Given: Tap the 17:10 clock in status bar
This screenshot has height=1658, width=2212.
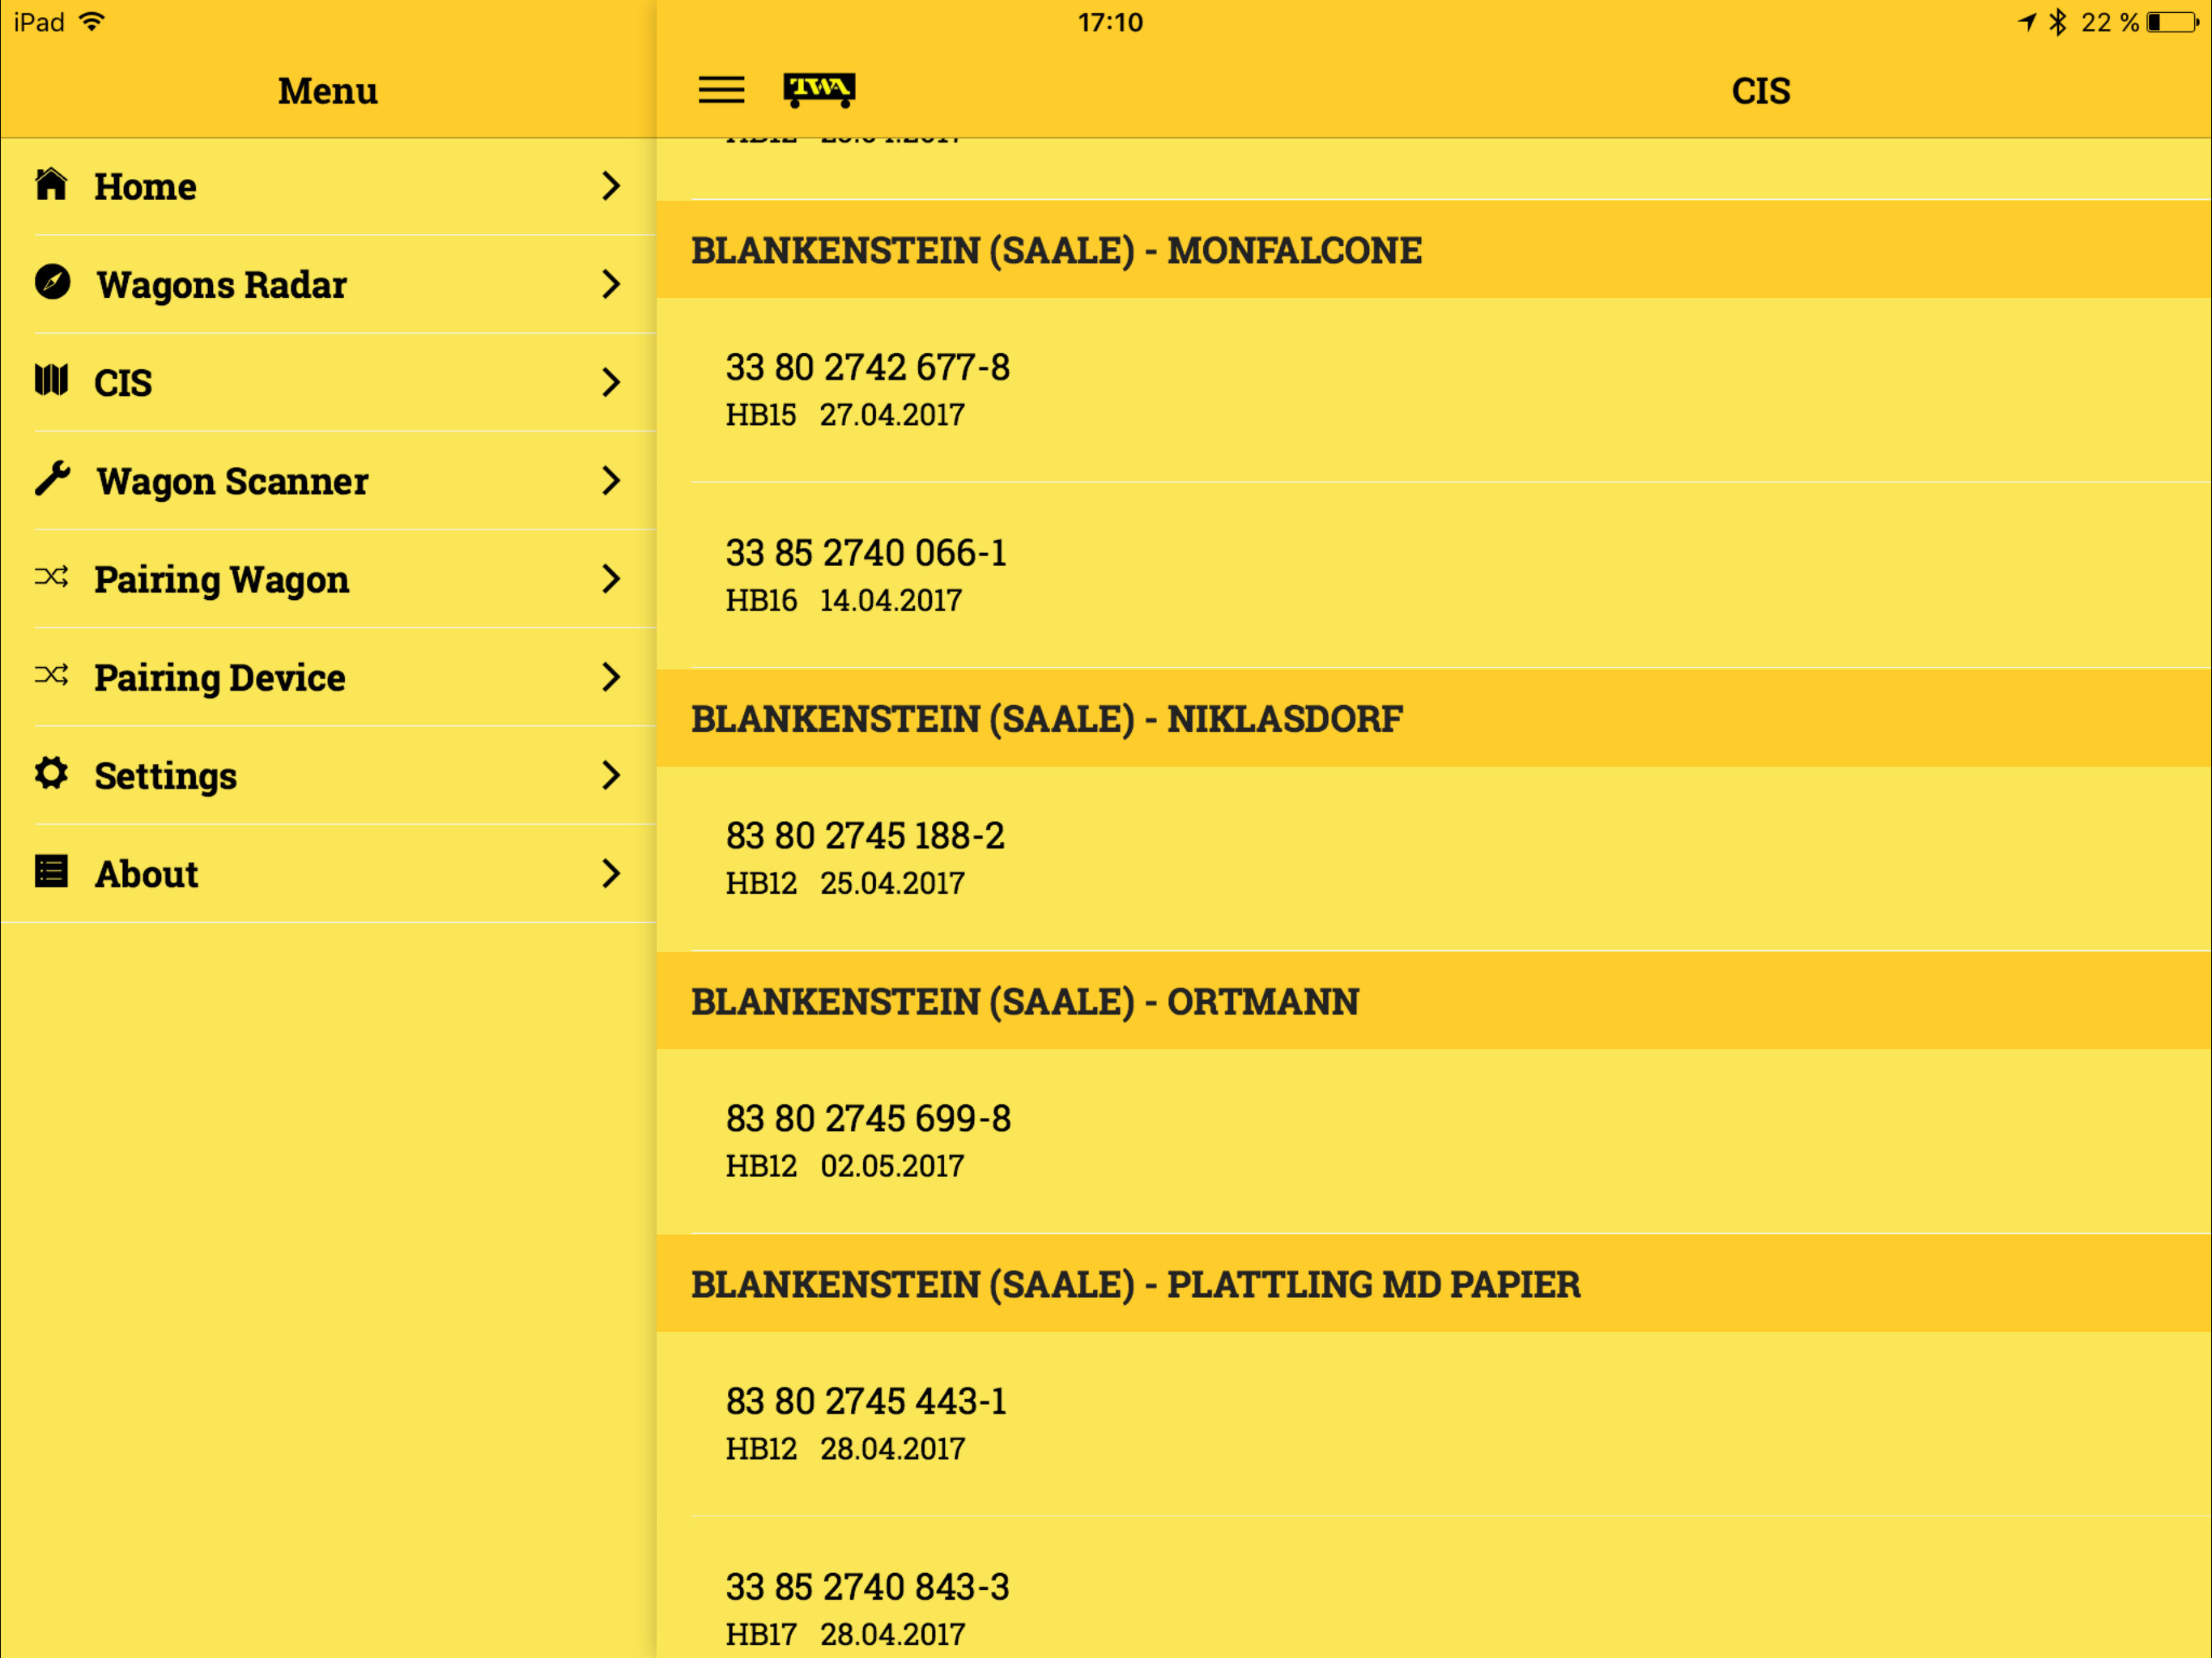Looking at the screenshot, I should coord(1110,22).
